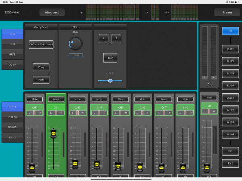Select the AUX1 bus

230,98
